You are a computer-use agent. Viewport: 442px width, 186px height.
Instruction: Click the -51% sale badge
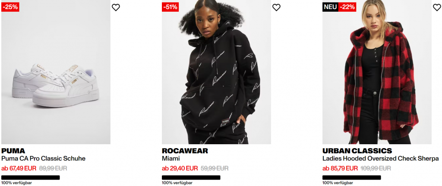click(170, 7)
